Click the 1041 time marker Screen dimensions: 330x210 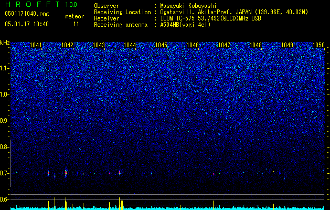click(x=36, y=45)
